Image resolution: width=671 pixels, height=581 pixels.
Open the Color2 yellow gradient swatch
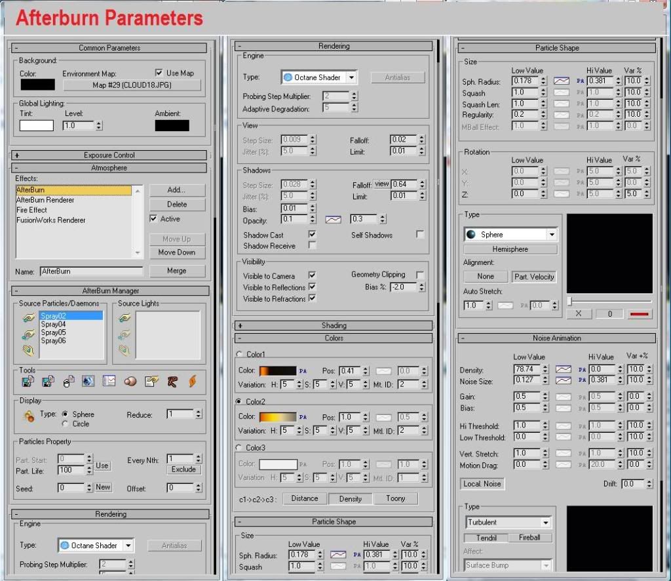pyautogui.click(x=278, y=416)
